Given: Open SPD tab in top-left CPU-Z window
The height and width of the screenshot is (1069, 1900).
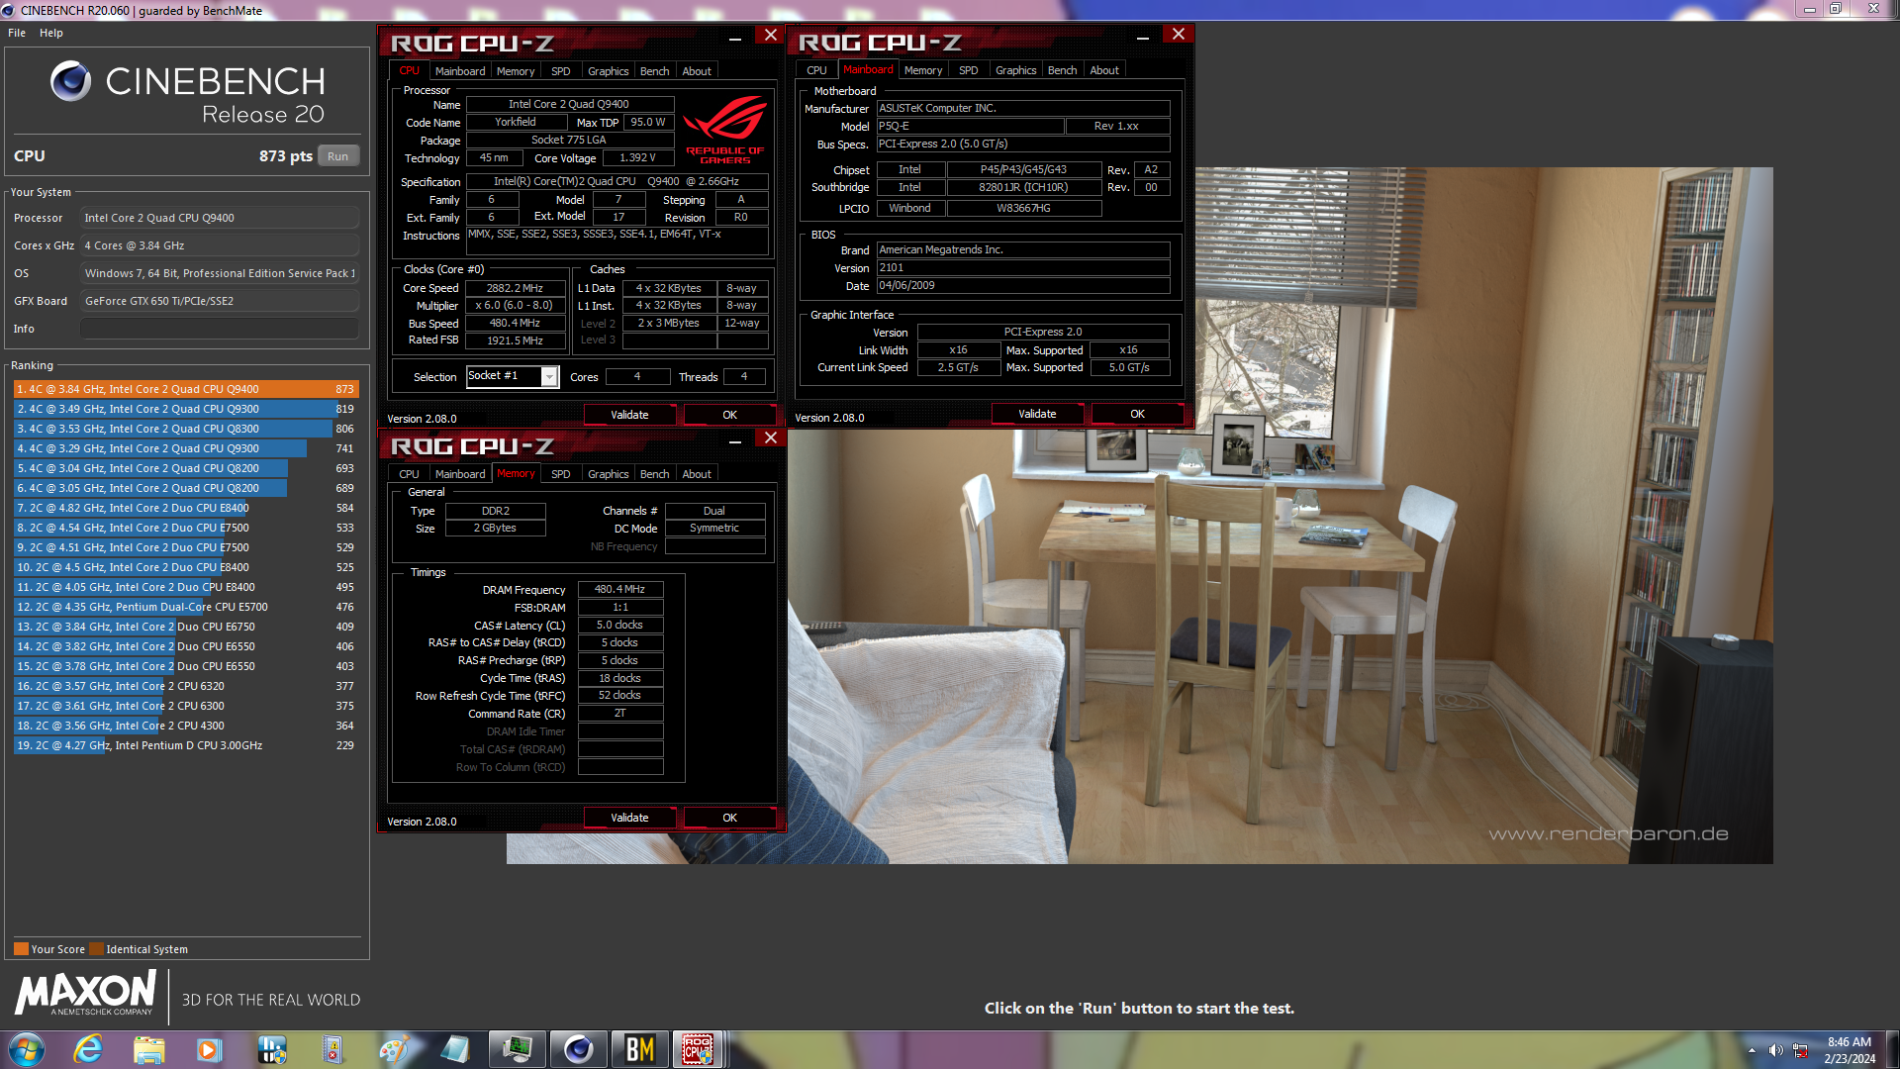Looking at the screenshot, I should coord(561,71).
